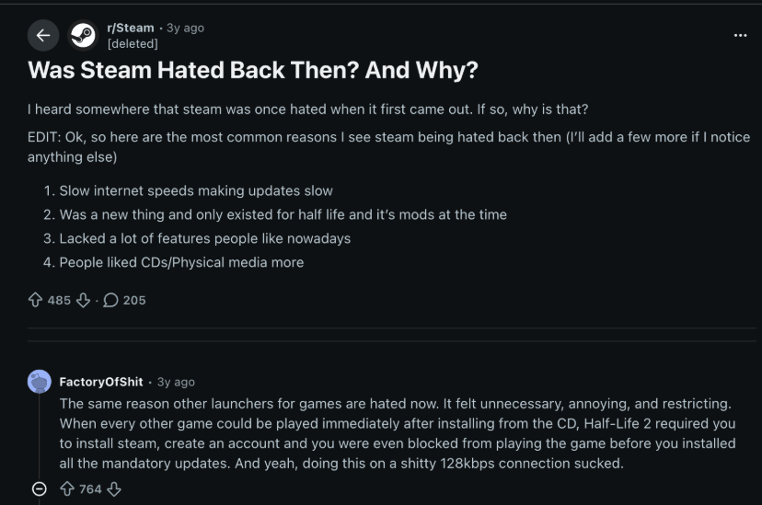Go back using the left arrow button

point(43,36)
